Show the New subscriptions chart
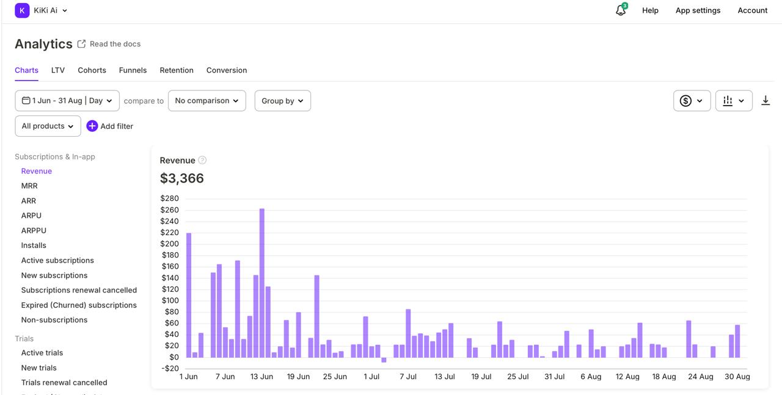The image size is (782, 395). click(x=54, y=275)
